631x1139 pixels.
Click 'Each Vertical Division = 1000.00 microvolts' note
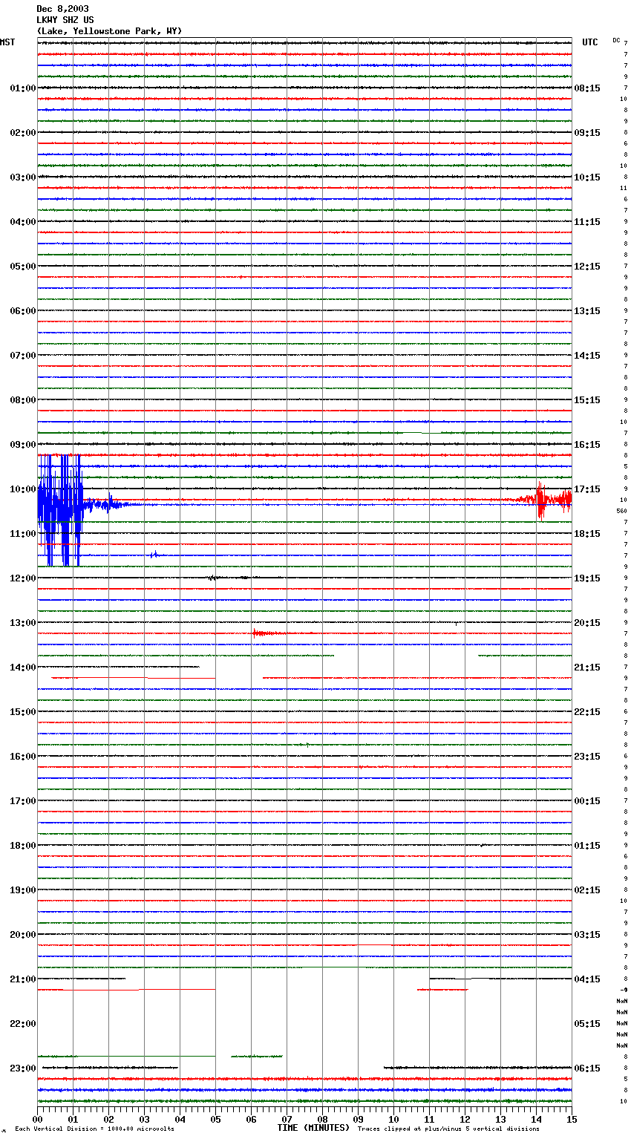(94, 1129)
